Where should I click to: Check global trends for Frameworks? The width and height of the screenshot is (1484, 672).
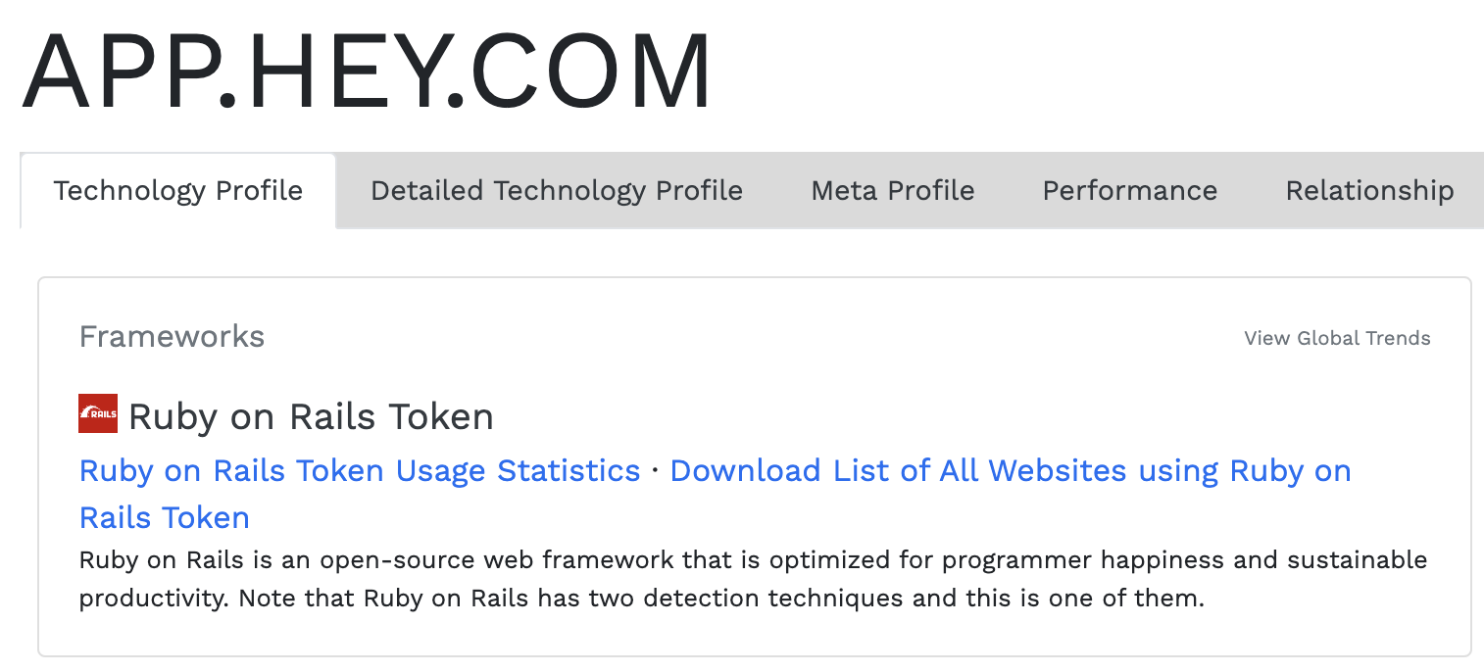tap(1336, 338)
